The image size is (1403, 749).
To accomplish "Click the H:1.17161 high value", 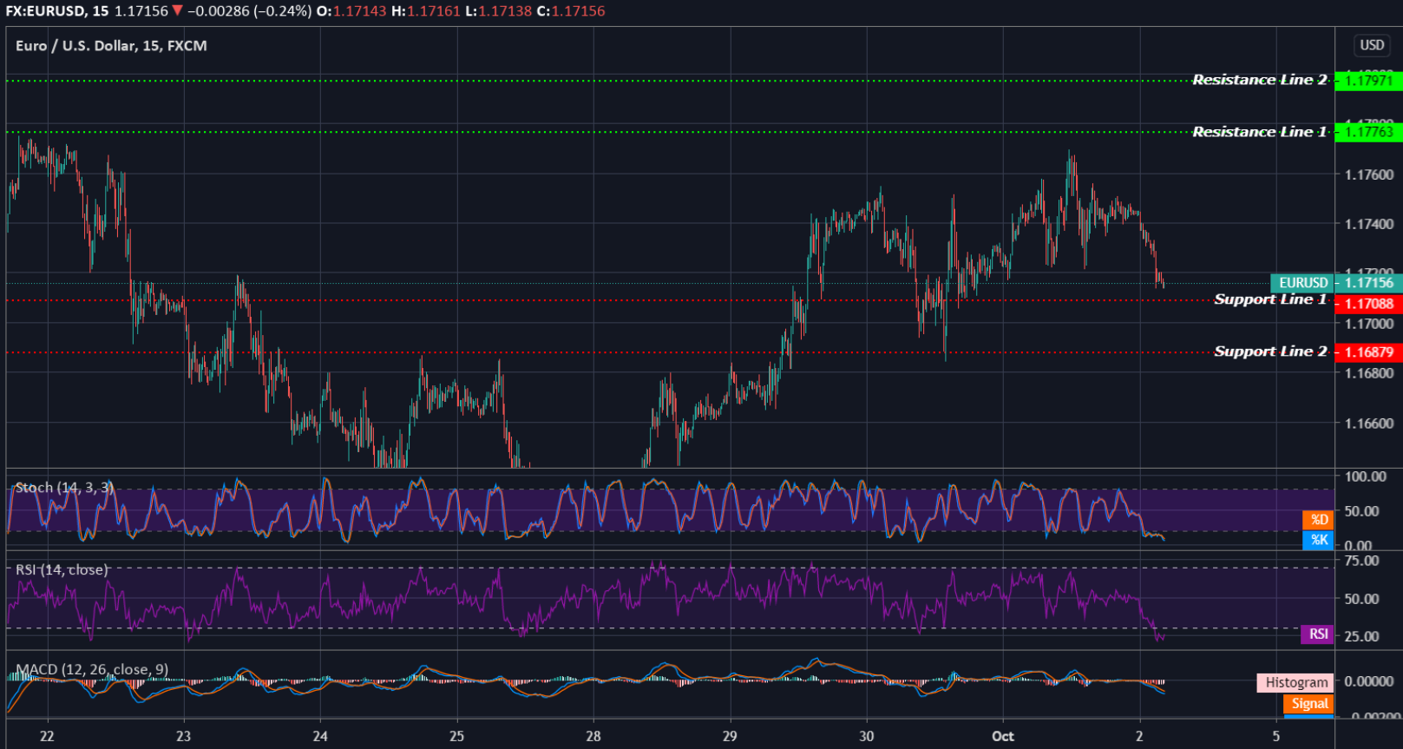I will [x=426, y=11].
